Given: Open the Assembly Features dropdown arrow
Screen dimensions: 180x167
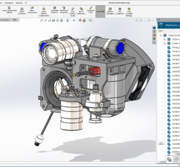Looking at the screenshot, I should click(x=54, y=16).
